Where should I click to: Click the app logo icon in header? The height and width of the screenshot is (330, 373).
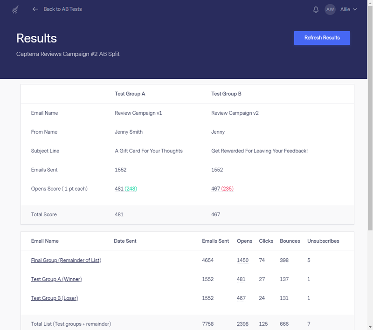coord(16,9)
